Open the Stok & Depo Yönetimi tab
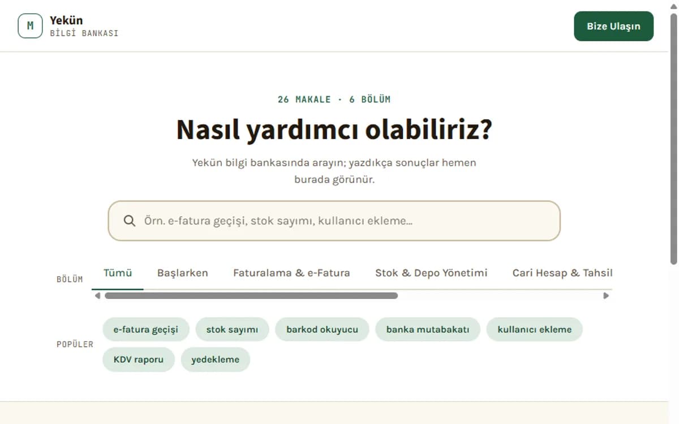The height and width of the screenshot is (424, 679). coord(431,273)
